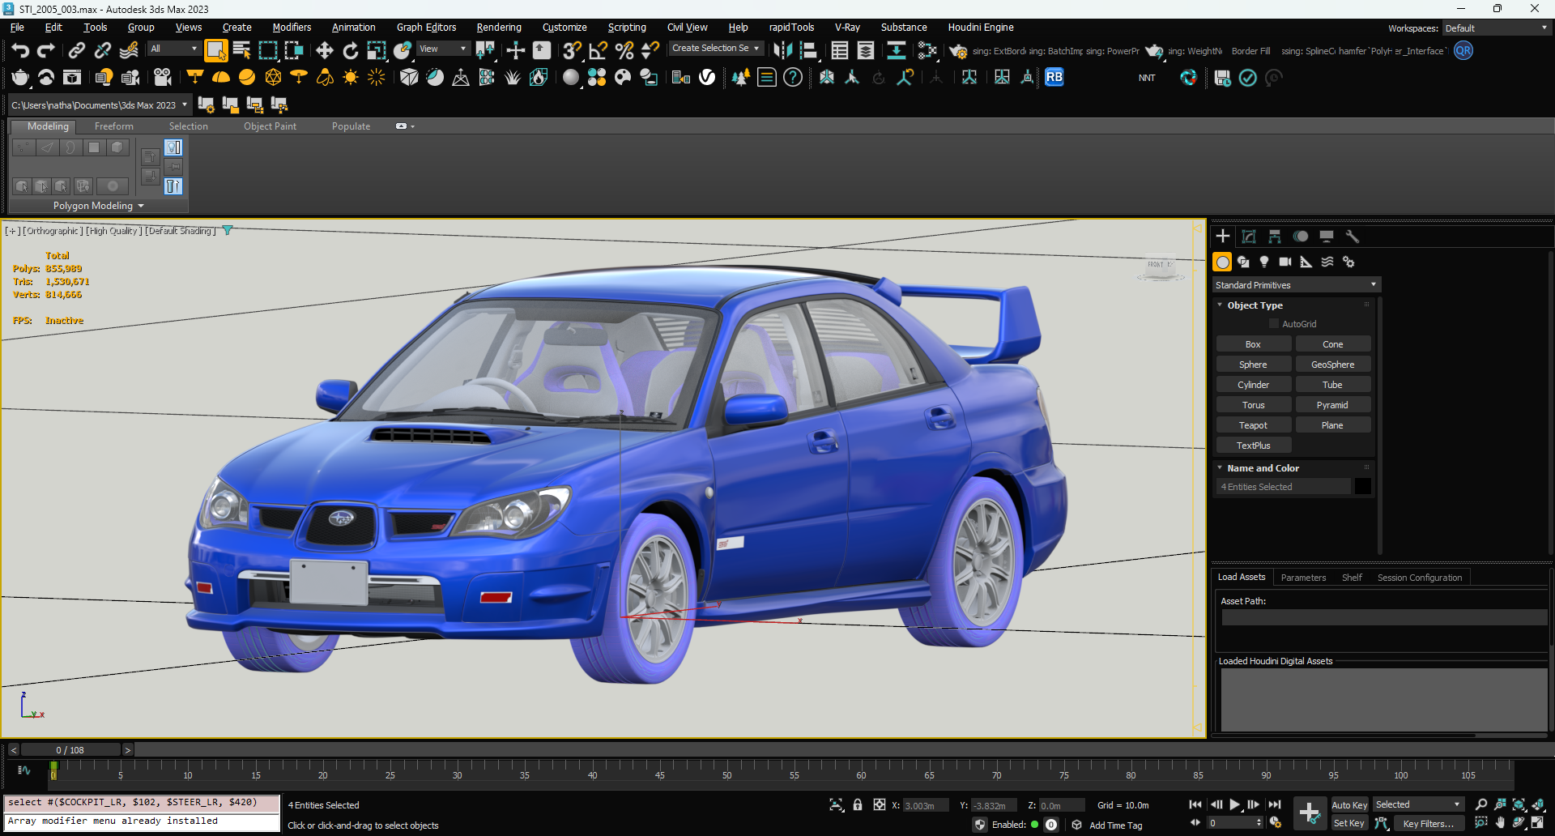The height and width of the screenshot is (836, 1555).
Task: Open the selection filter All dropdown
Action: (173, 49)
